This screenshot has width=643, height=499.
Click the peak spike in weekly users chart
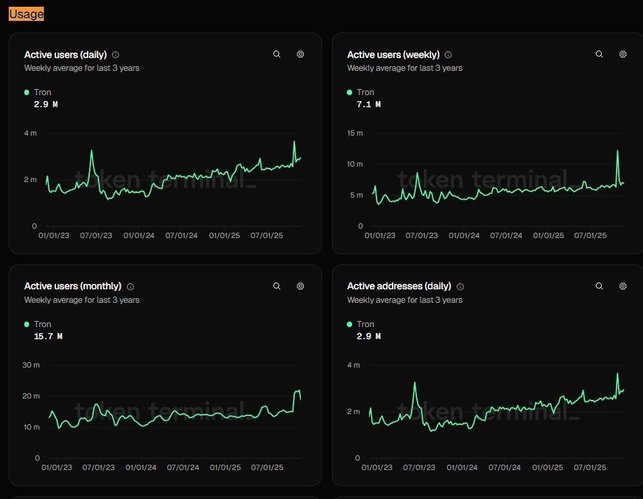[617, 151]
